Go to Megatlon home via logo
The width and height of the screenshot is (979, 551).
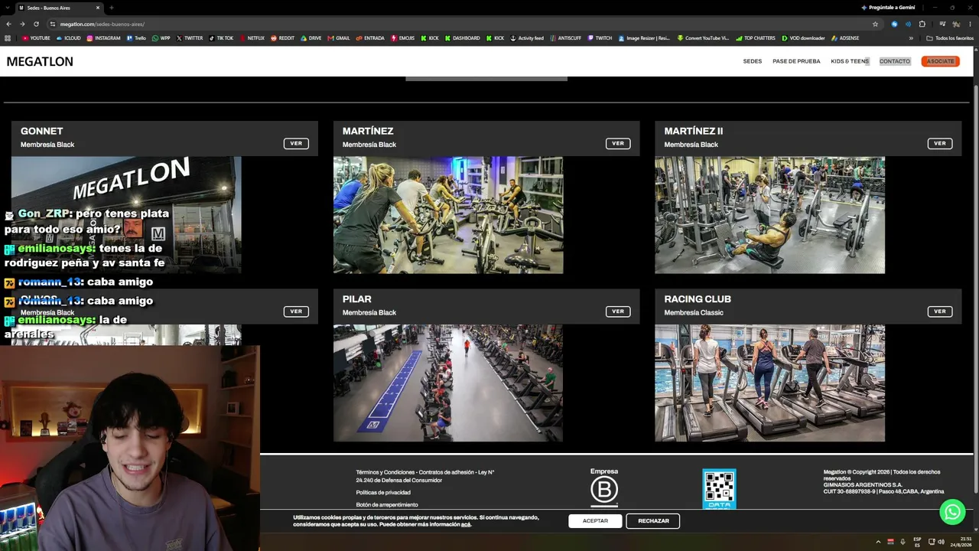point(40,61)
